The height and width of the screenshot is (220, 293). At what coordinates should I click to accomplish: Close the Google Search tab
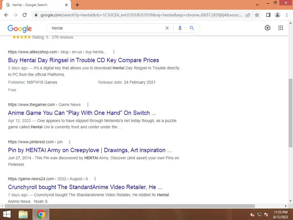click(x=66, y=5)
